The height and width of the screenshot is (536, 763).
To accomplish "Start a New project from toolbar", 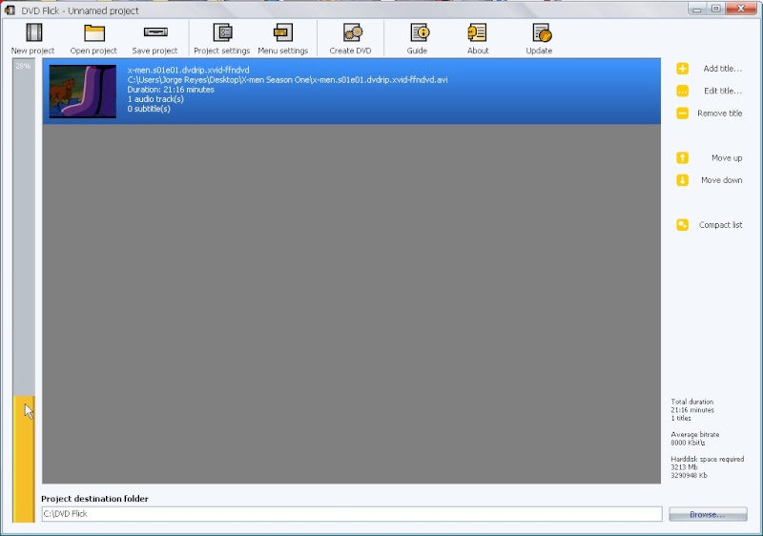I will [33, 39].
